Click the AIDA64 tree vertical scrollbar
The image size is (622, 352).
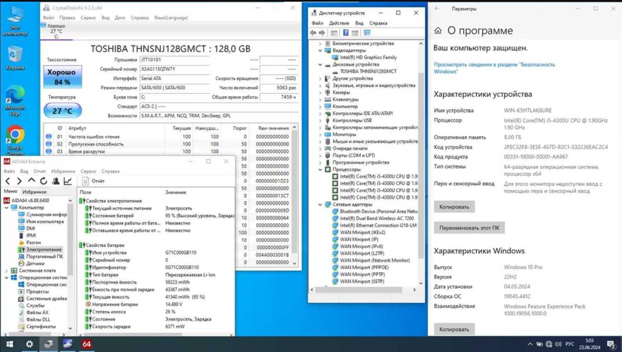click(x=70, y=264)
